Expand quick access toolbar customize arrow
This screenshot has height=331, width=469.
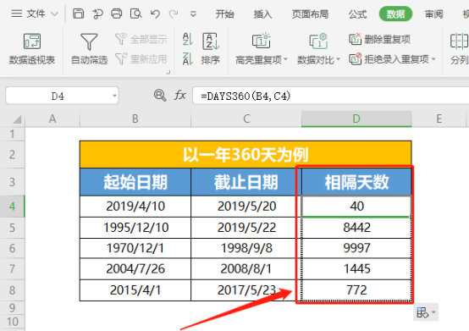tap(193, 14)
